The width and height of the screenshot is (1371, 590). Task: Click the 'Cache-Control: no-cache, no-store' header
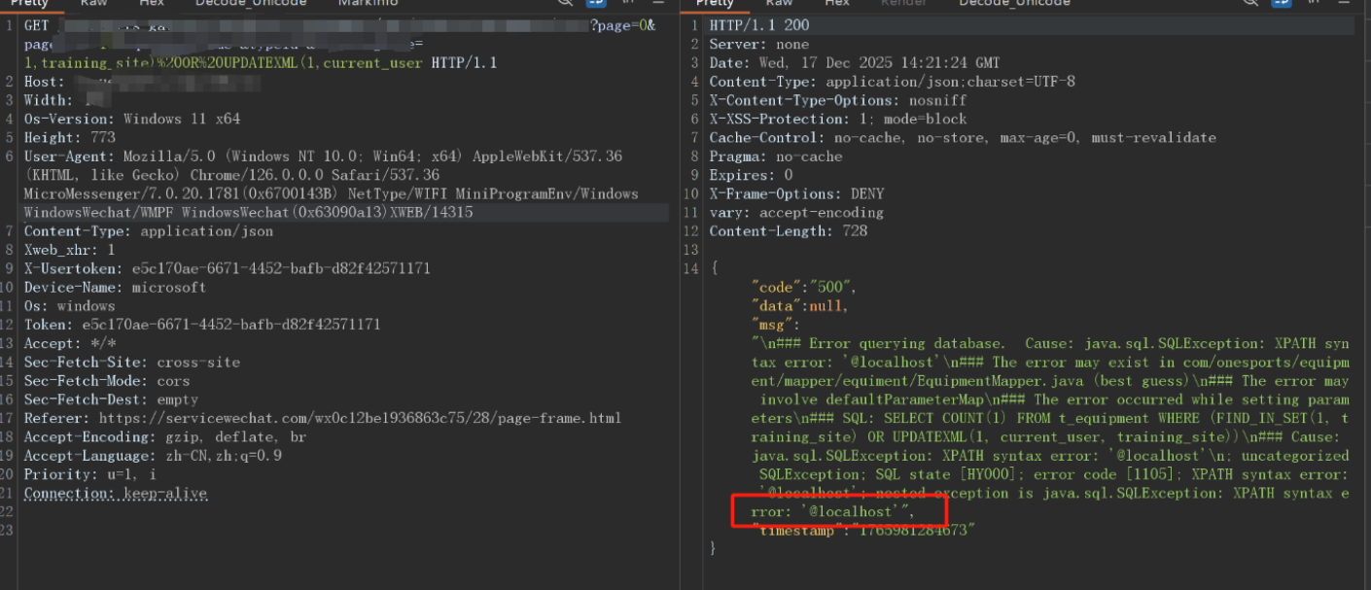click(x=963, y=137)
